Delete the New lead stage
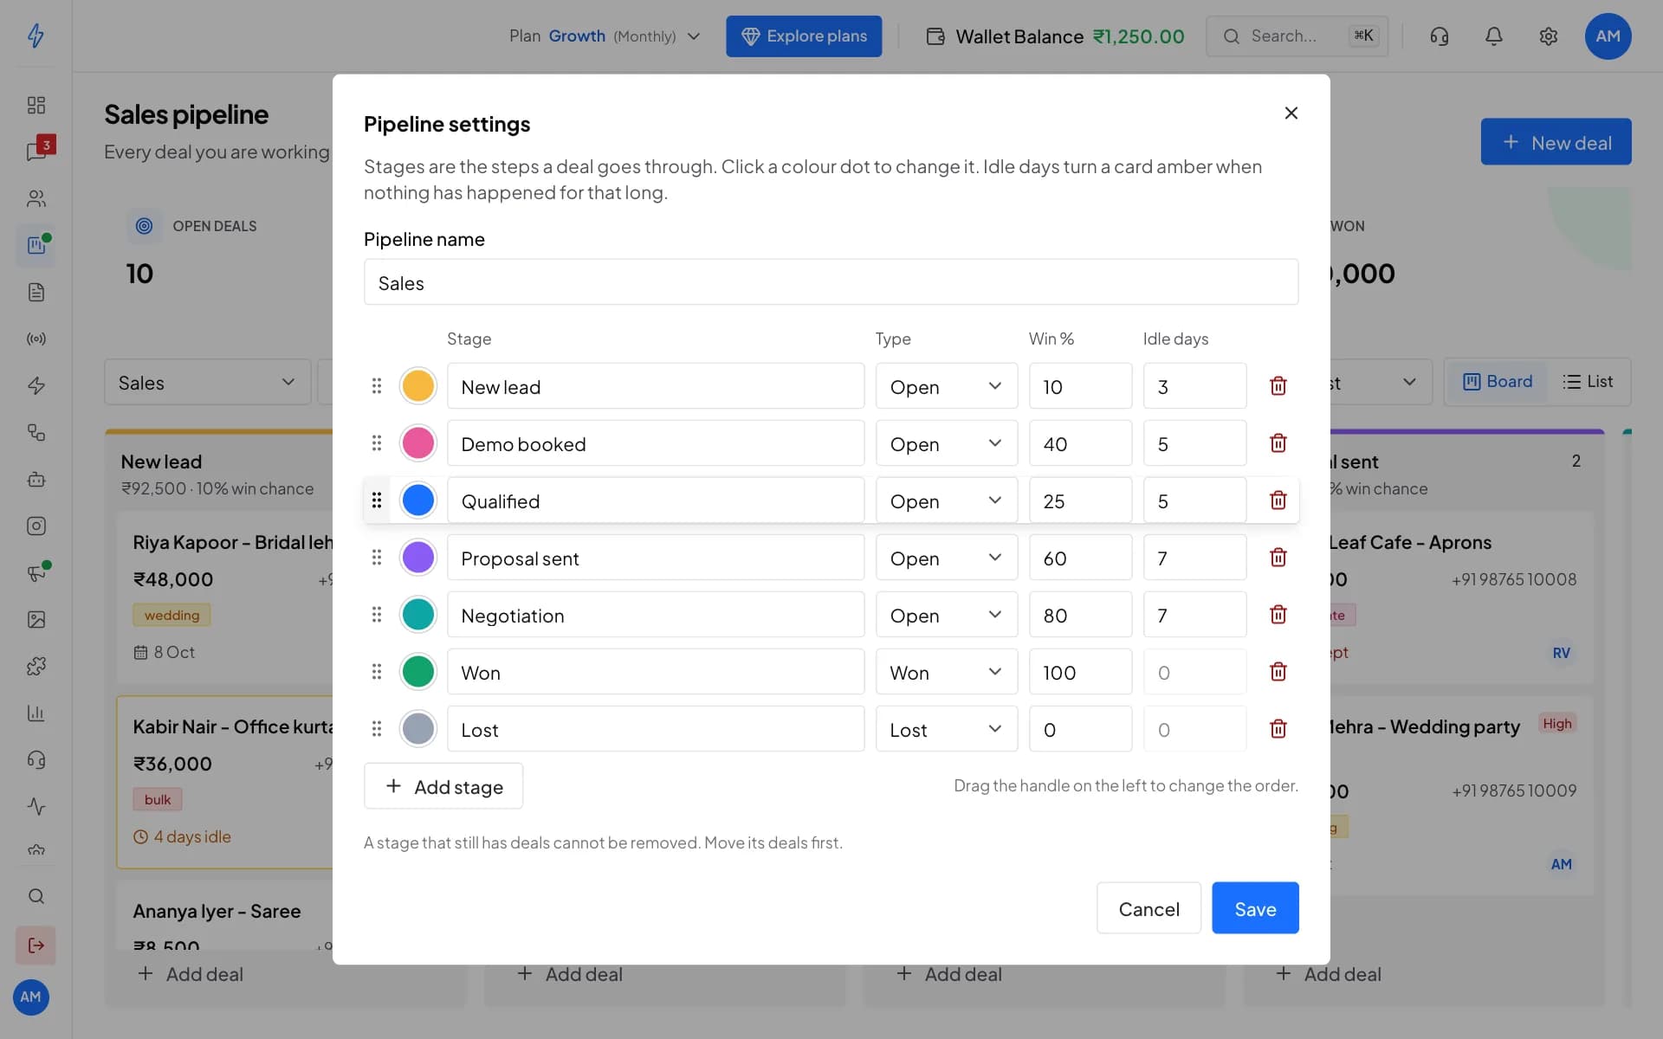The image size is (1663, 1039). point(1278,386)
